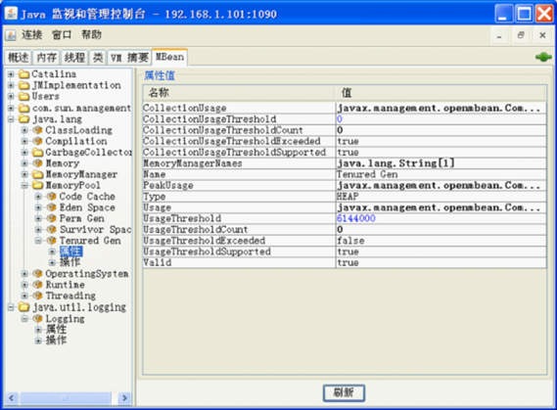
Task: Collapse the MemoryPool tree node
Action: (x=24, y=185)
